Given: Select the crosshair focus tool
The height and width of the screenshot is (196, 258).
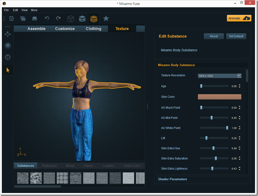Looking at the screenshot, I should 8,57.
